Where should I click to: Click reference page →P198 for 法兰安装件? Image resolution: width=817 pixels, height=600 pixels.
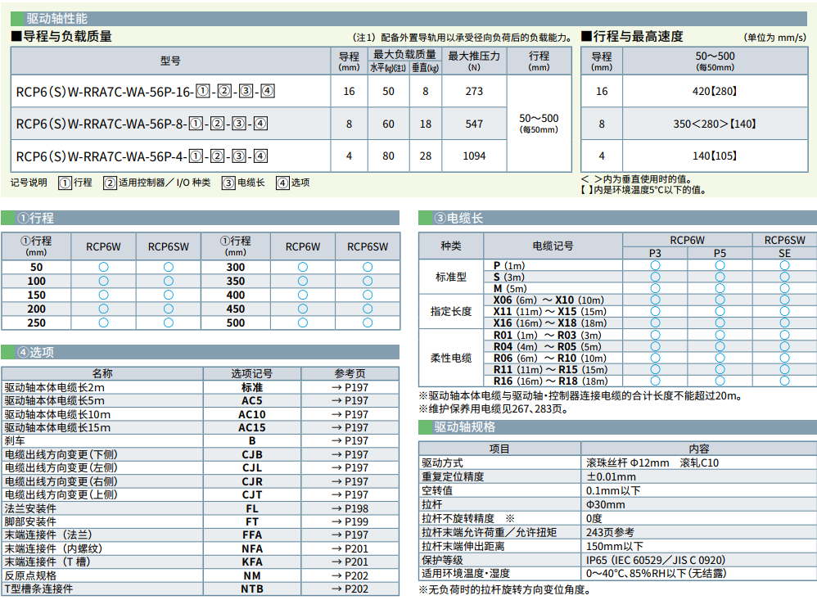(x=350, y=509)
